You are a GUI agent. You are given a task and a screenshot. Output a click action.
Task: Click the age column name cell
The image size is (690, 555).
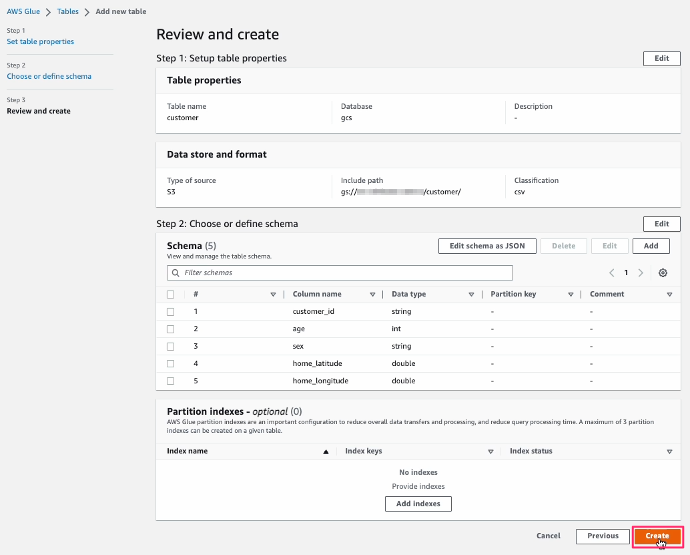coord(299,329)
